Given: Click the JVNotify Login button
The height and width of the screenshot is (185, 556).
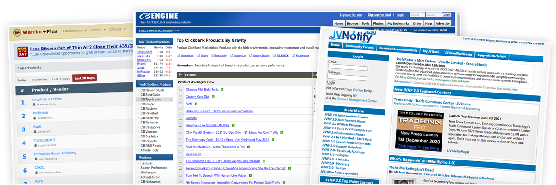Looking at the screenshot, I should 331,82.
